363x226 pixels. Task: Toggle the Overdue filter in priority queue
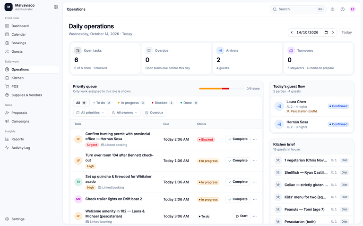154,113
